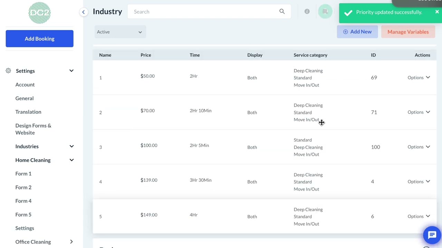Click the Time column header
The height and width of the screenshot is (248, 442).
(x=195, y=55)
